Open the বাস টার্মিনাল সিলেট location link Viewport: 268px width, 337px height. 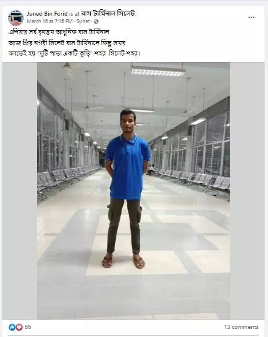(x=108, y=13)
